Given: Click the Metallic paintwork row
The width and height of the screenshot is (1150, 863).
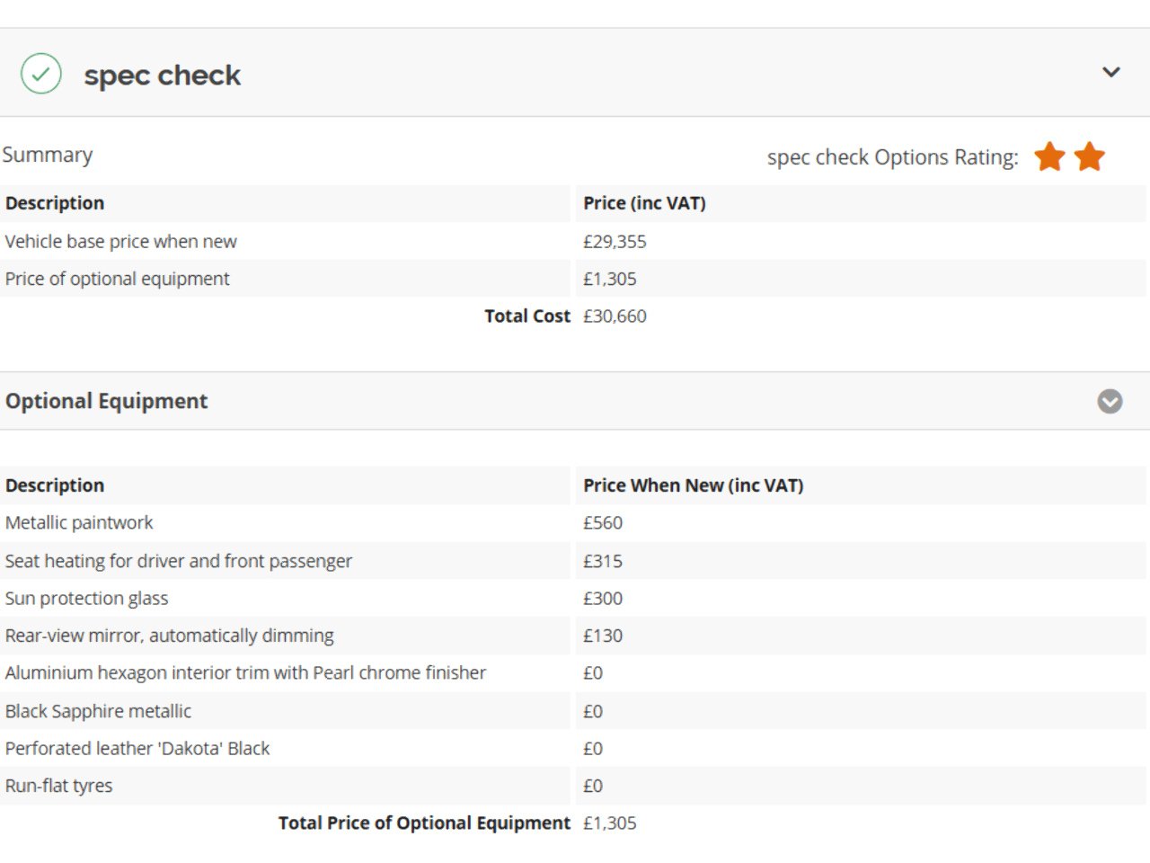Looking at the screenshot, I should [x=573, y=523].
